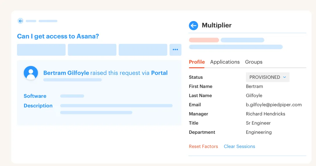Click the title value Sr Engineer

coord(258,123)
